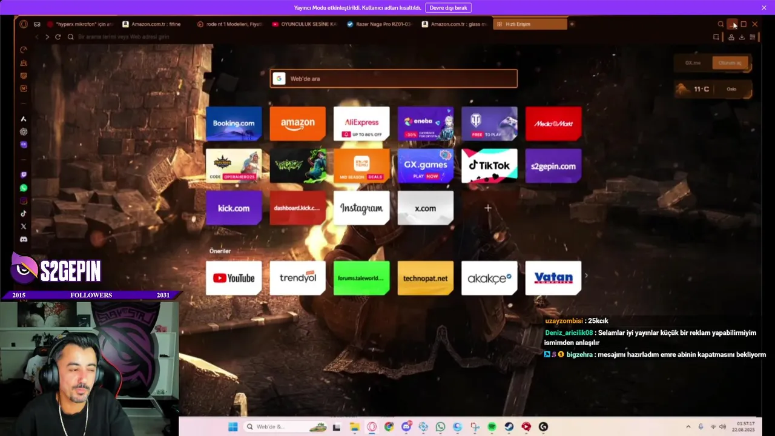This screenshot has height=436, width=775.
Task: Open Aria AI icon in sidebar
Action: click(24, 119)
